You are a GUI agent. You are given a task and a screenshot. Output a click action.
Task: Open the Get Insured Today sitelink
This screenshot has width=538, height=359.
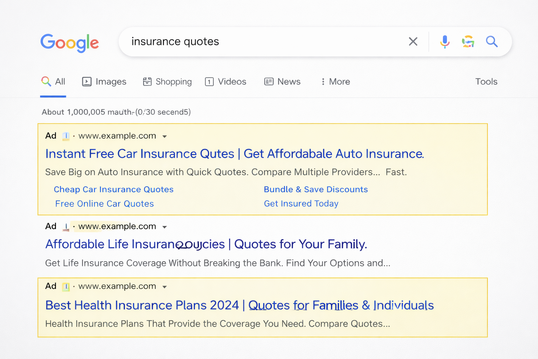coord(301,203)
